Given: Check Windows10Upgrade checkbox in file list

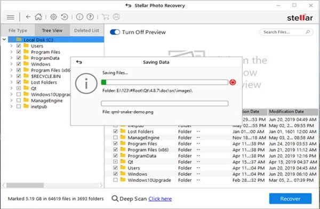Looking at the screenshot, I should point(115,180).
